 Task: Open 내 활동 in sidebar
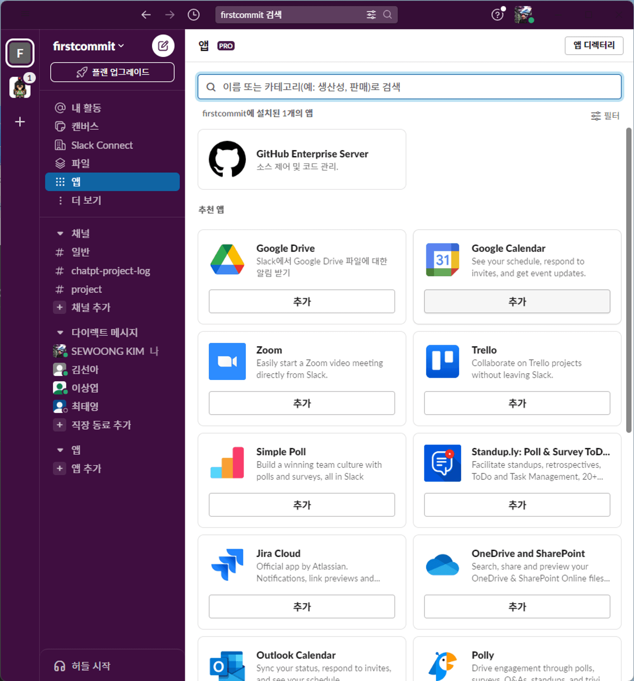pyautogui.click(x=112, y=108)
